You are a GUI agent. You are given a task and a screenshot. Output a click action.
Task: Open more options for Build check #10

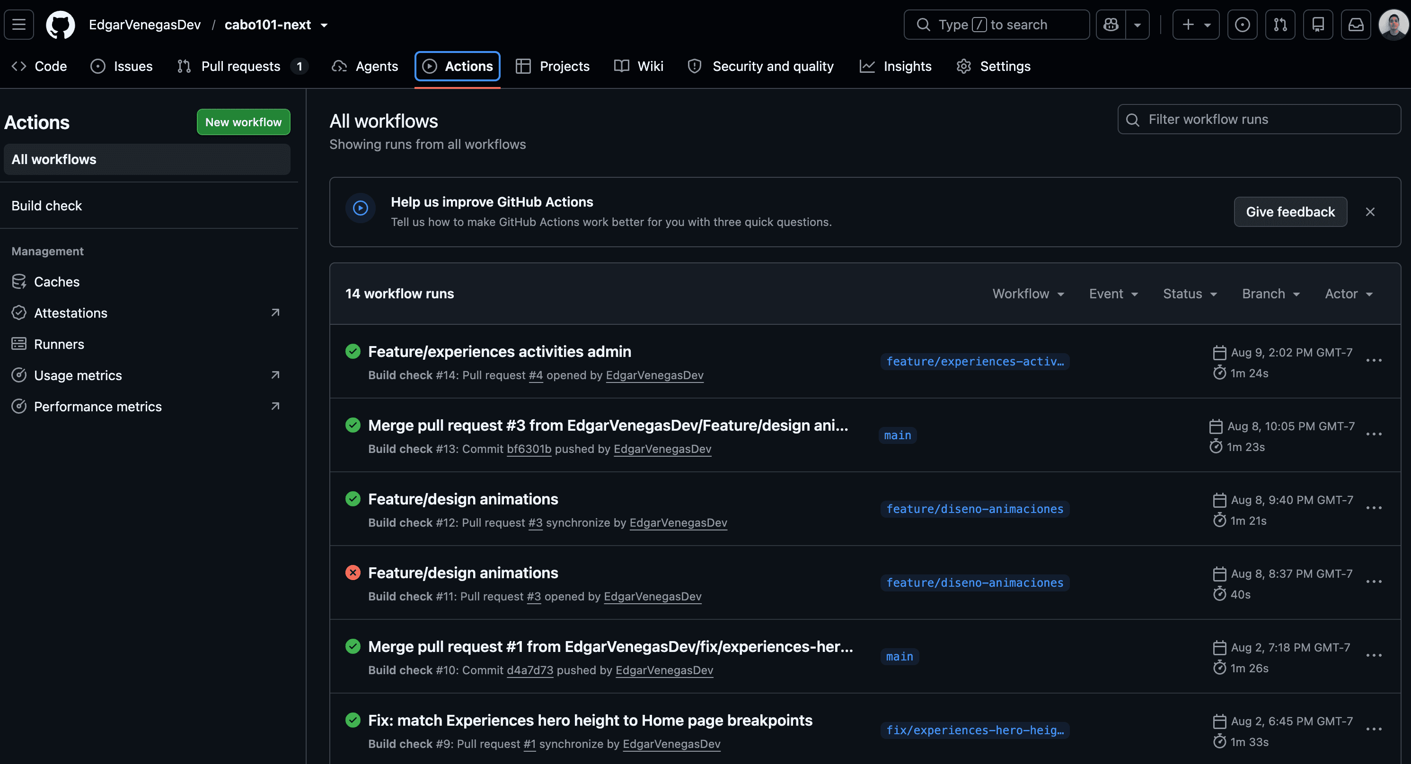(1374, 656)
